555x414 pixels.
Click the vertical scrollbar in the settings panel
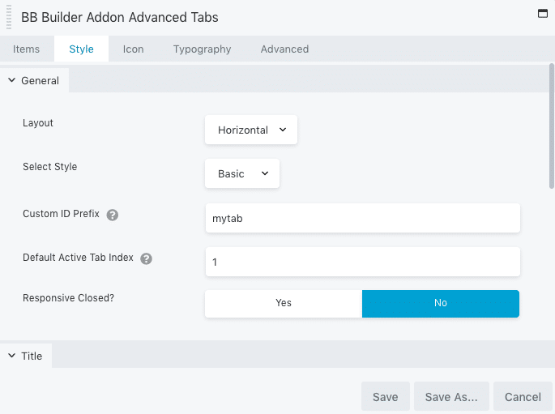[x=552, y=126]
